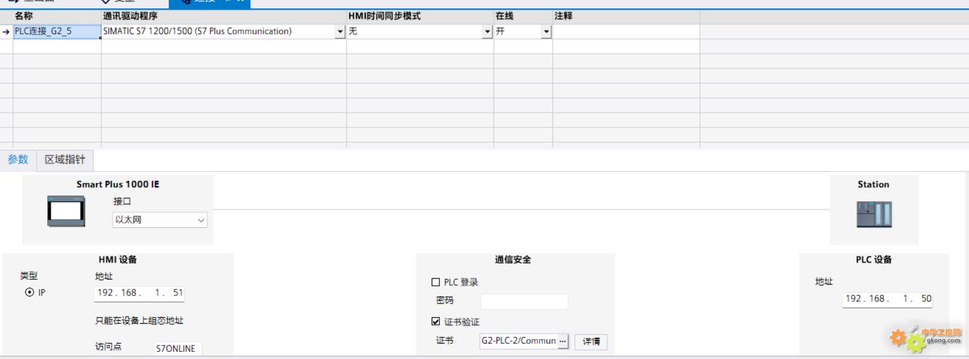Click the 注释 cell of first row

[x=626, y=32]
